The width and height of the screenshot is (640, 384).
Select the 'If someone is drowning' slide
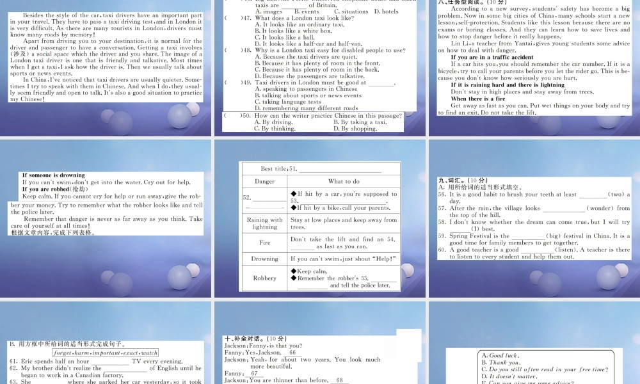(106, 218)
